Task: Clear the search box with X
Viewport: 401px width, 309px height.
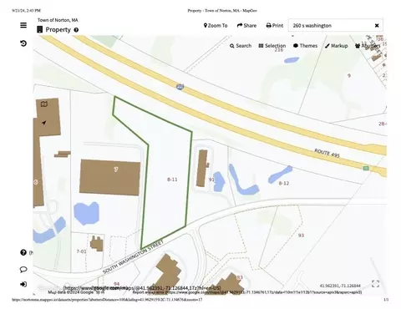Action: click(377, 26)
